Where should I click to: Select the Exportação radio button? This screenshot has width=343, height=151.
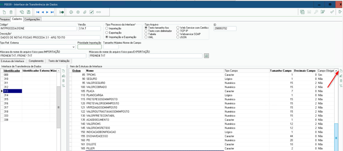point(107,33)
